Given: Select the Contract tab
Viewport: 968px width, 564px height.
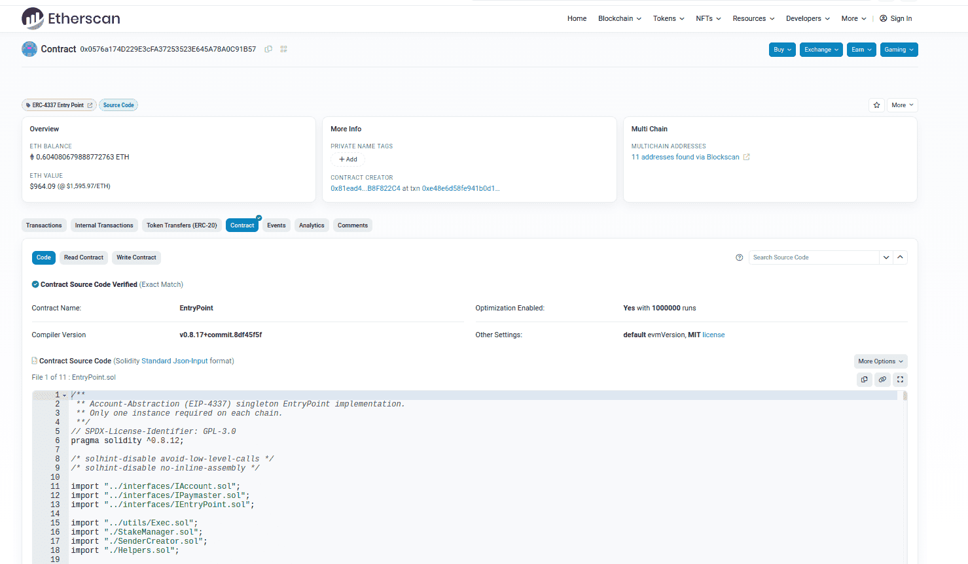Looking at the screenshot, I should (242, 225).
